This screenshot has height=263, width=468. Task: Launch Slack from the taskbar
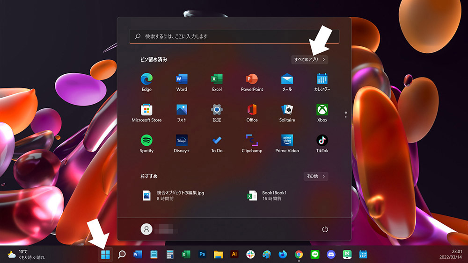250,255
